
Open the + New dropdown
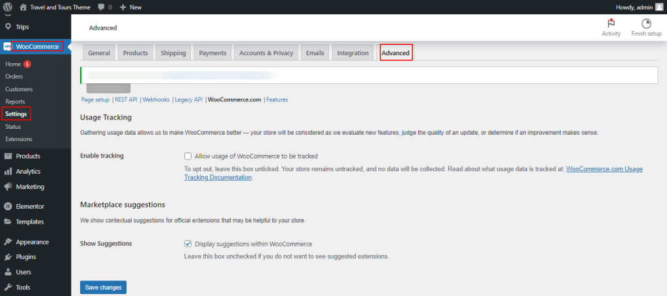(x=130, y=7)
